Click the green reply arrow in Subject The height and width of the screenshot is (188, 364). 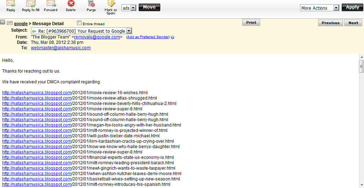tap(34, 31)
